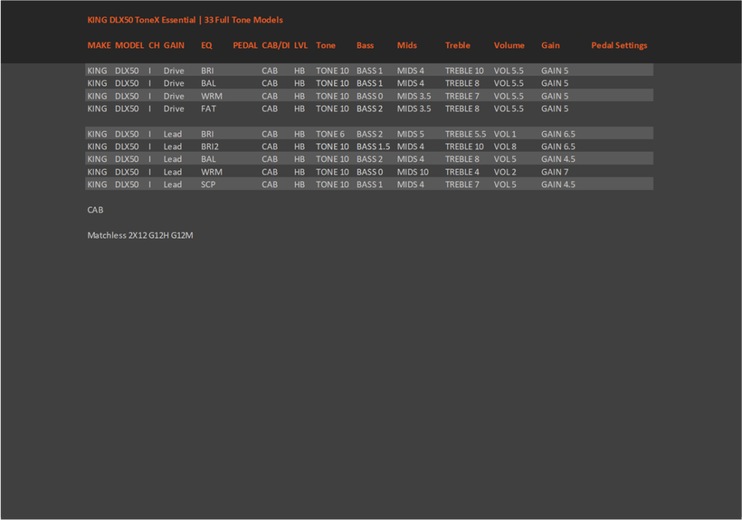Select Drive in the Drive BAL row

pyautogui.click(x=174, y=83)
